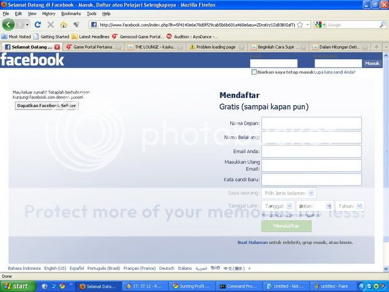389x292 pixels.
Task: Open the Windows start menu
Action: point(18,286)
